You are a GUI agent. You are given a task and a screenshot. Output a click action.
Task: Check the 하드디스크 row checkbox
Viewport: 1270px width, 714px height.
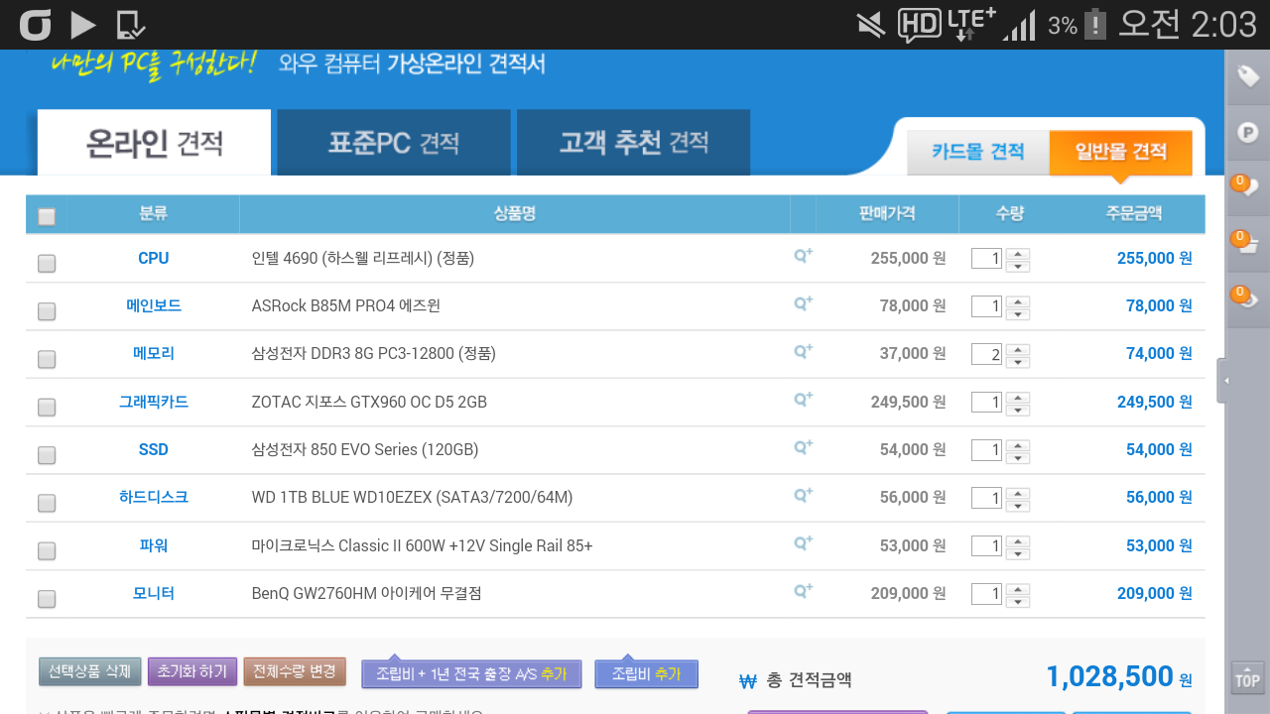pyautogui.click(x=47, y=503)
